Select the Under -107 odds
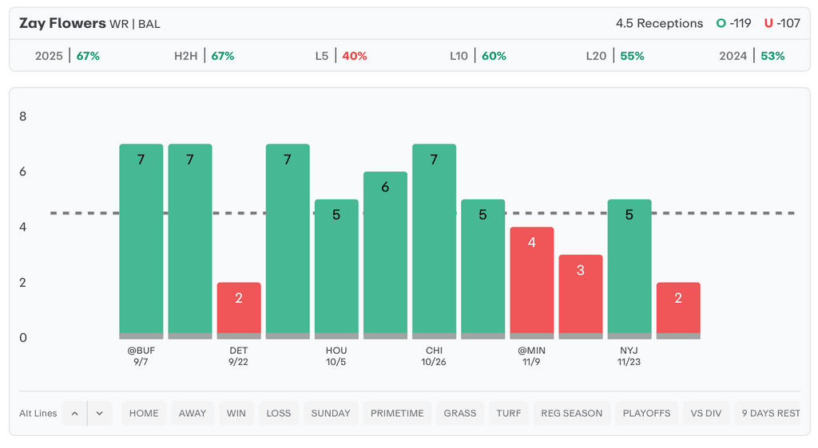Image resolution: width=818 pixels, height=448 pixels. coord(782,23)
